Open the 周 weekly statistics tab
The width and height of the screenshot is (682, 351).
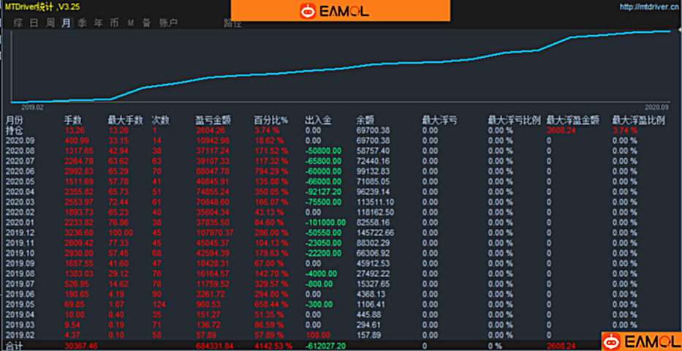click(50, 23)
